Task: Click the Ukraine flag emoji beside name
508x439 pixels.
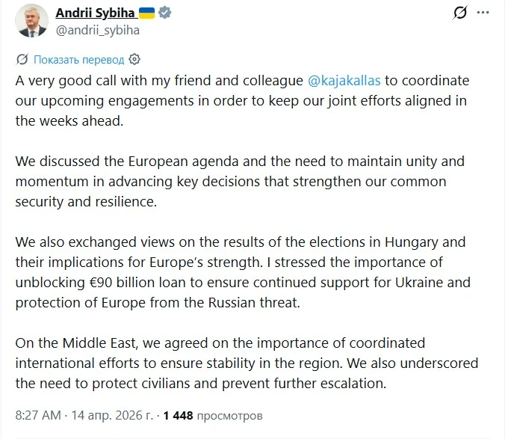Action: pyautogui.click(x=147, y=13)
